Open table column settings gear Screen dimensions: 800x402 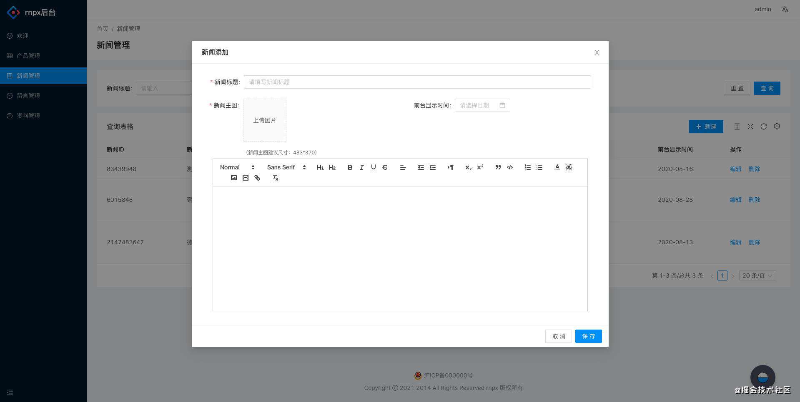pos(777,126)
